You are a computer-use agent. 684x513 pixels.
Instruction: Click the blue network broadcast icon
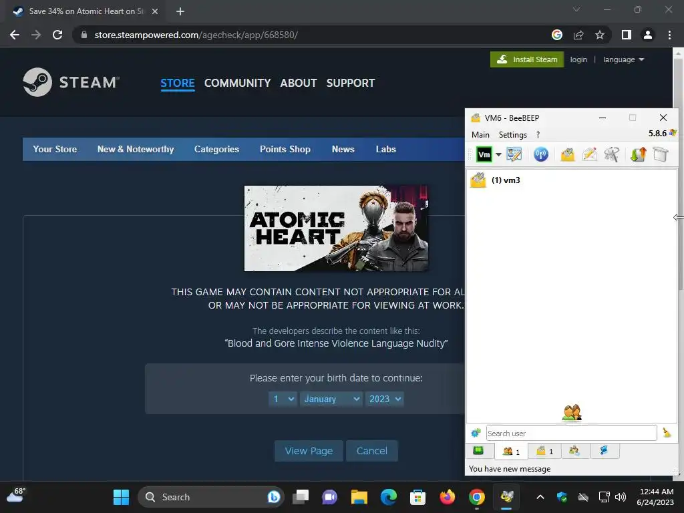541,154
